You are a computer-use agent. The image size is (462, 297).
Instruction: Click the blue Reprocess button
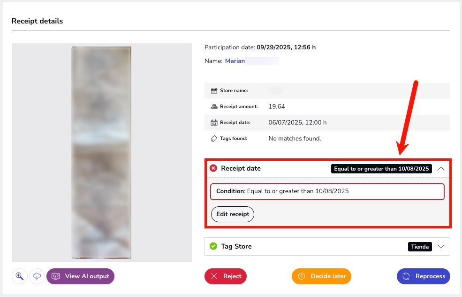pyautogui.click(x=423, y=276)
